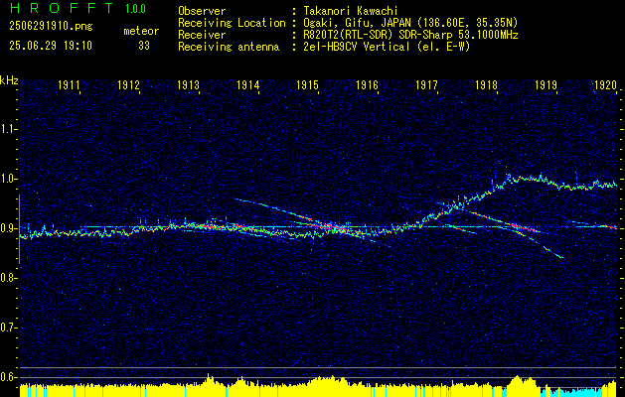Click the Ogaki, Gifu, JAPAN location text
625x397 pixels.
pyautogui.click(x=410, y=23)
